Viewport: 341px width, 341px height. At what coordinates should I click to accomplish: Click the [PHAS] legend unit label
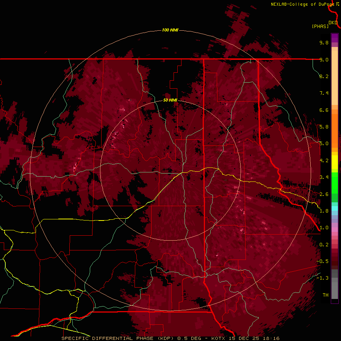coord(320,26)
